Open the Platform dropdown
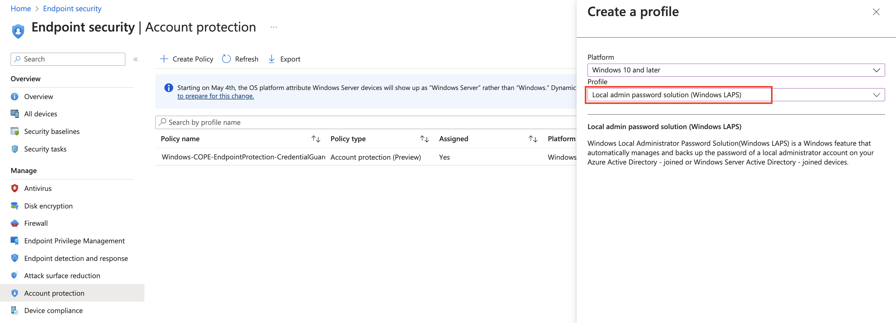The width and height of the screenshot is (896, 323). click(x=736, y=70)
